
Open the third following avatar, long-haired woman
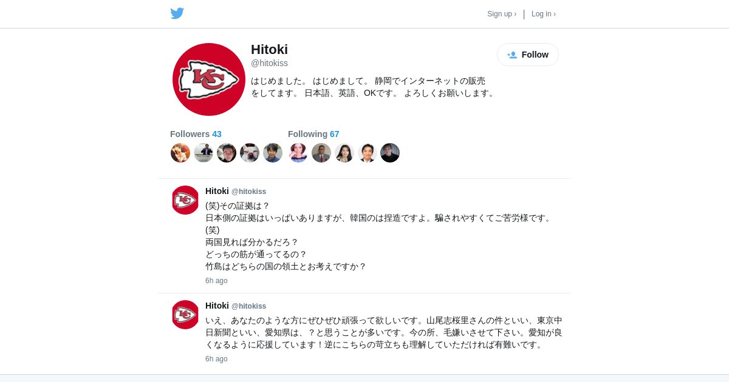[344, 153]
